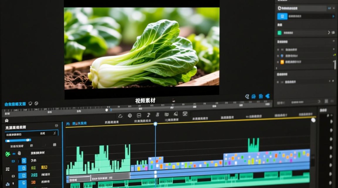Toggle the blue track button beside orange labels
Viewport: 338px width, 188px height.
coord(22,168)
